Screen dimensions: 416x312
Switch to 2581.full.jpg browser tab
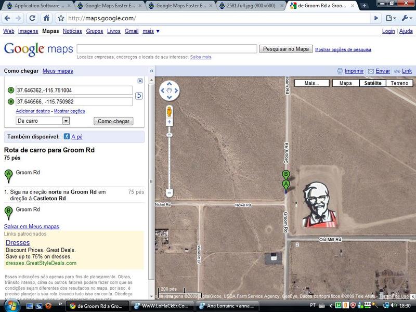tap(252, 6)
